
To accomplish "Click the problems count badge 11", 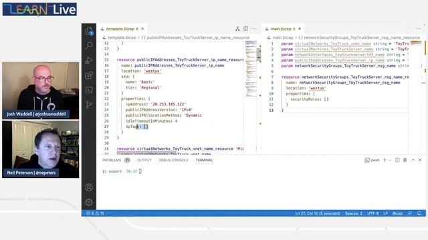I will click(x=127, y=160).
